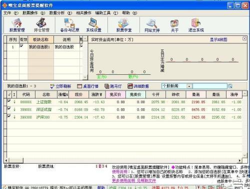
Task: Uncheck the 上证指数 row checkbox
Action: pos(9,101)
